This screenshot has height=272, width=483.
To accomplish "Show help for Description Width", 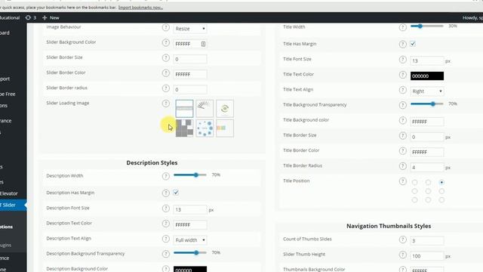I will tap(166, 176).
